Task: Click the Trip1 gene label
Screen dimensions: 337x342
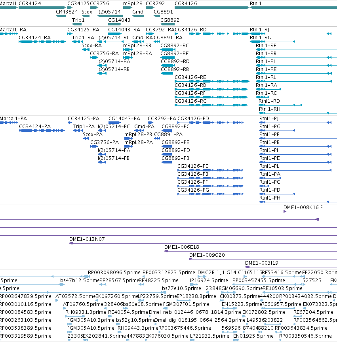Action: pos(78,20)
